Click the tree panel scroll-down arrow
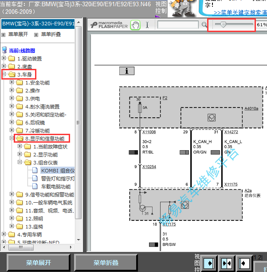Image resolution: width=267 pixels, height=272 pixels. point(79,240)
